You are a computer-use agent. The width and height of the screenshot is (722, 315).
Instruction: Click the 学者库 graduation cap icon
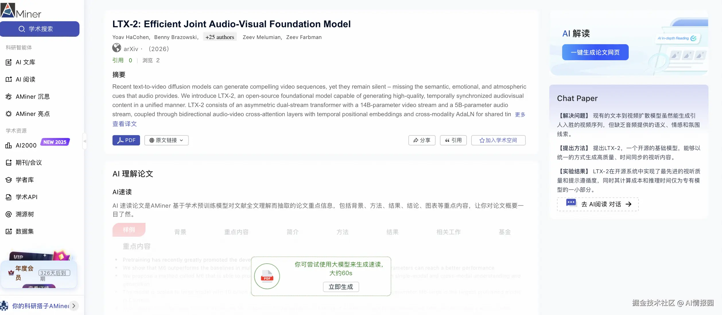pyautogui.click(x=9, y=180)
